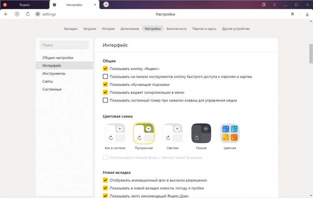The height and width of the screenshot is (198, 313).
Task: Open a new tab with plus button
Action: coord(106,5)
